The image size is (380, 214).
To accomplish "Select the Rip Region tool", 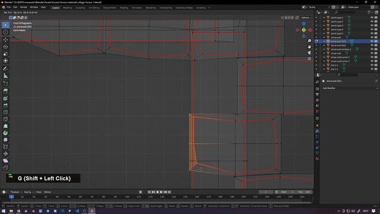I will [x=5, y=168].
